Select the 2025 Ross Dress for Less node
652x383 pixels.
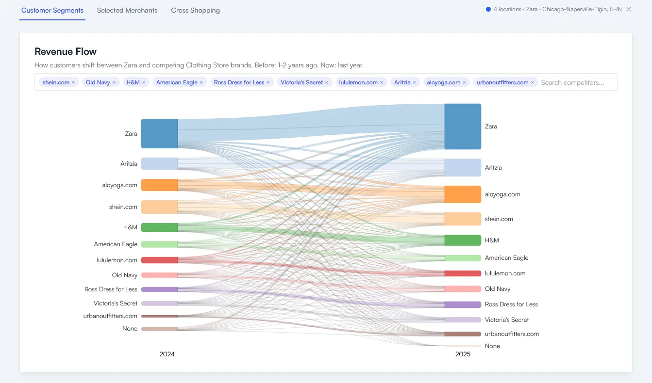463,304
